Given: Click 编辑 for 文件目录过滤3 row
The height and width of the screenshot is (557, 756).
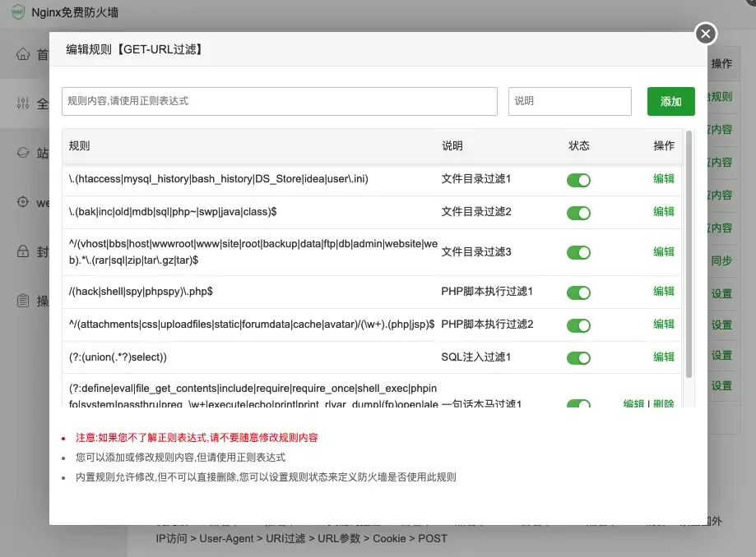Looking at the screenshot, I should (x=663, y=251).
